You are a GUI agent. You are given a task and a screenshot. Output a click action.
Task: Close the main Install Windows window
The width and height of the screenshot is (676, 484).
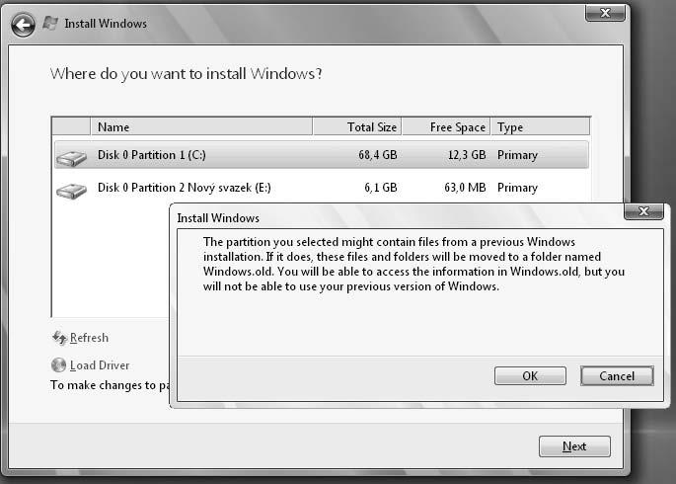click(x=605, y=13)
